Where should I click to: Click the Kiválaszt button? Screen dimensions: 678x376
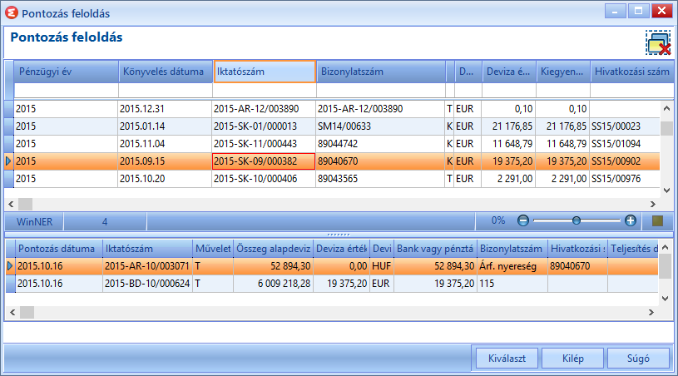coord(507,359)
